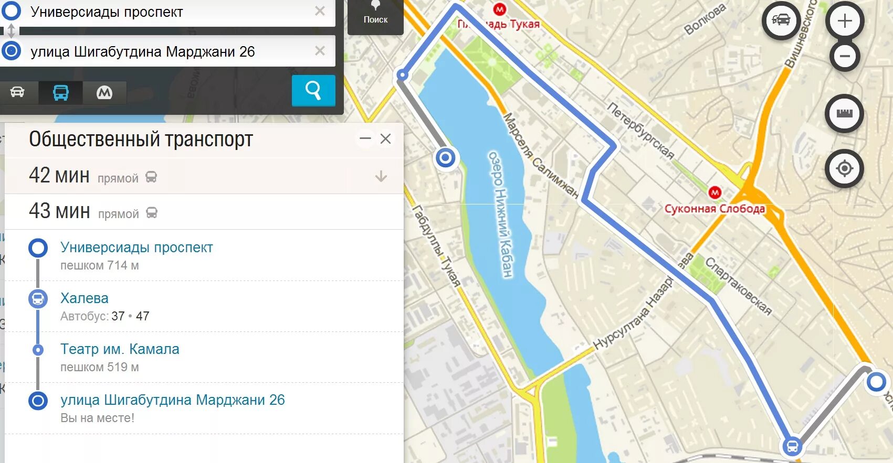Screen dimensions: 893x463
Task: Toggle traffic layer car icon button
Action: (781, 21)
